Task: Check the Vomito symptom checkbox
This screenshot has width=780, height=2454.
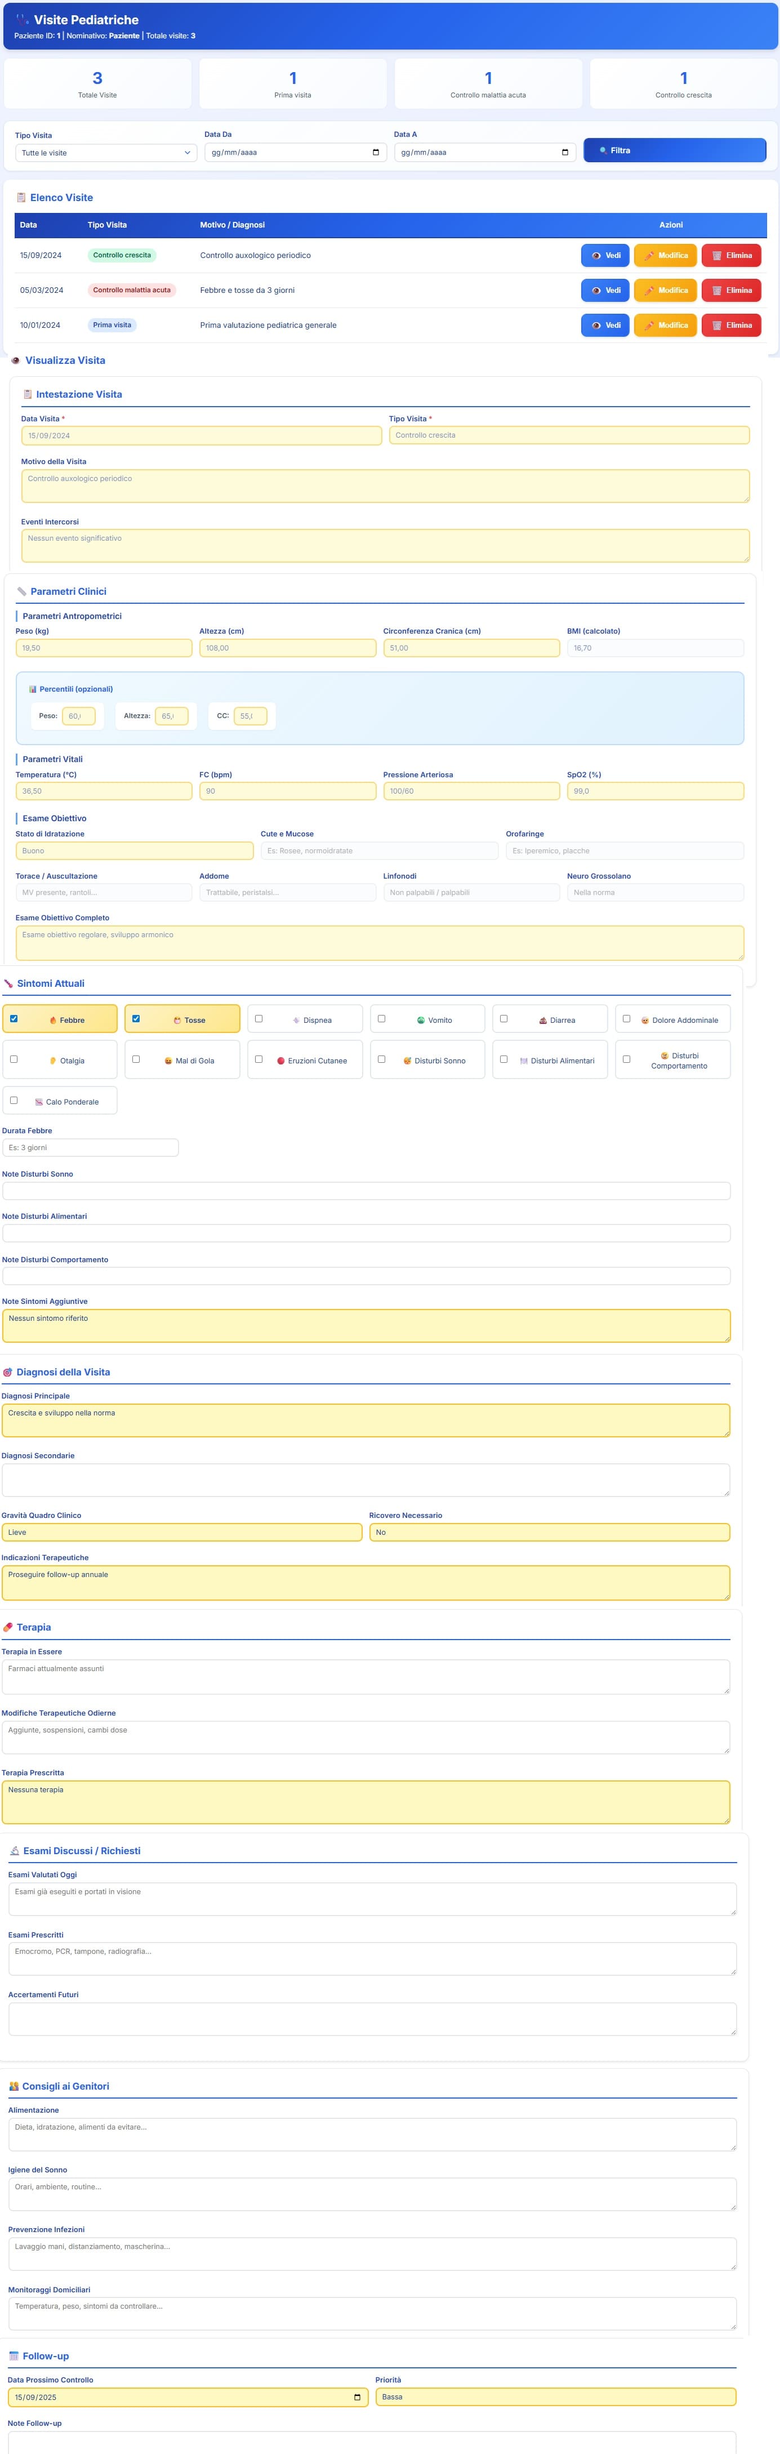Action: click(382, 1018)
